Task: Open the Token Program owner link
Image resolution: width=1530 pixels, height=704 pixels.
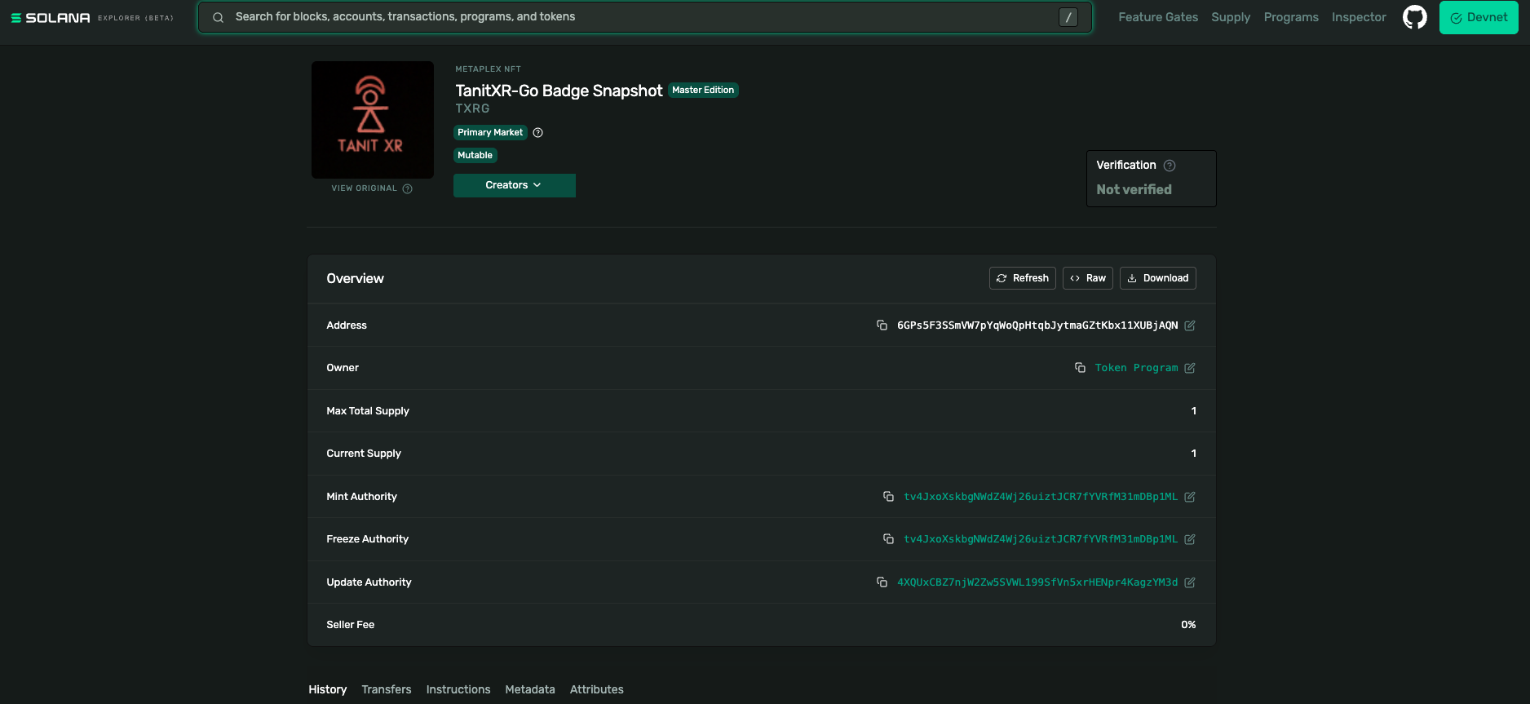Action: tap(1136, 368)
